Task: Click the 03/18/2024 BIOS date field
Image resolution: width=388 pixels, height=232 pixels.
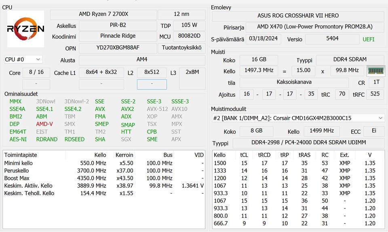Action: click(x=263, y=39)
